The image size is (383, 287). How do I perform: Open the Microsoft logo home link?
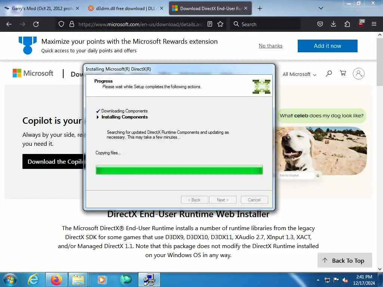click(x=33, y=73)
